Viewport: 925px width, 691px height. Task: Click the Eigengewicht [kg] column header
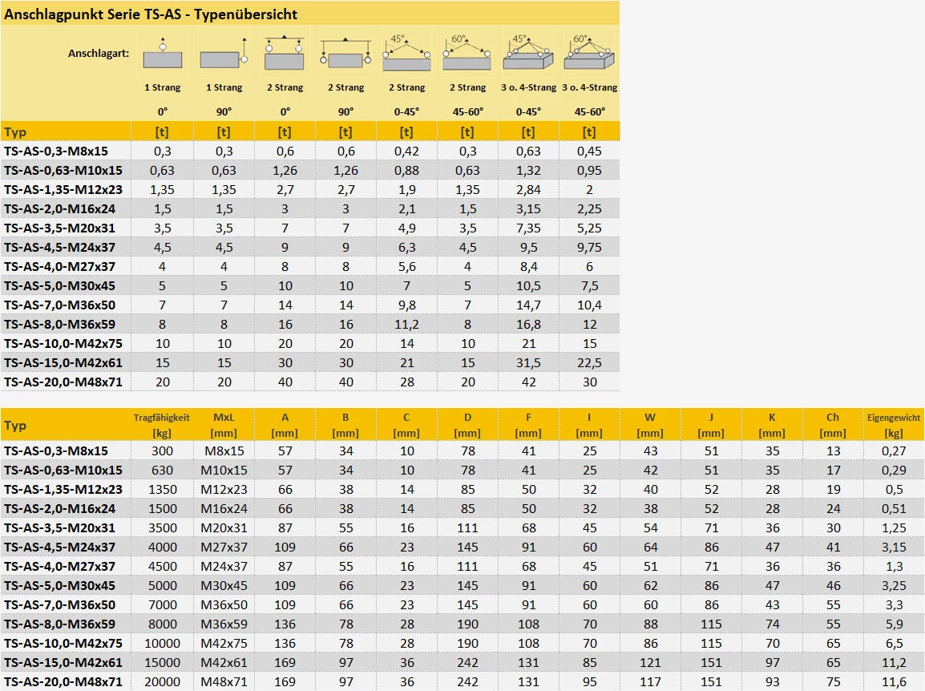click(894, 424)
